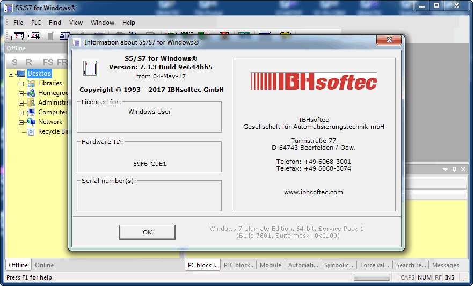Select the Module tab
Image resolution: width=473 pixels, height=286 pixels.
click(x=271, y=265)
